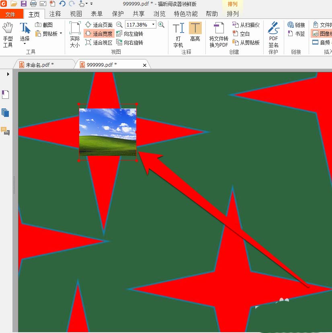The width and height of the screenshot is (332, 333).
Task: Open the zoom percentage dropdown
Action: click(x=153, y=24)
